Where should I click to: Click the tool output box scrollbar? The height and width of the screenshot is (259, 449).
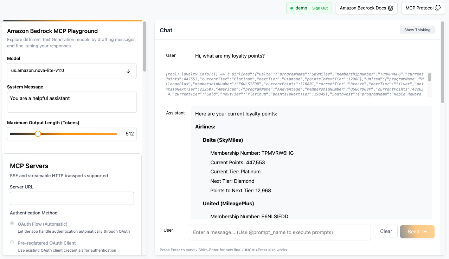point(429,77)
